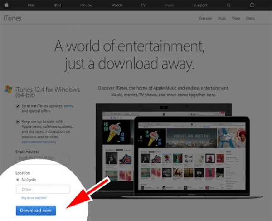Focus the Email Address input field
The image size is (272, 221).
point(43,160)
